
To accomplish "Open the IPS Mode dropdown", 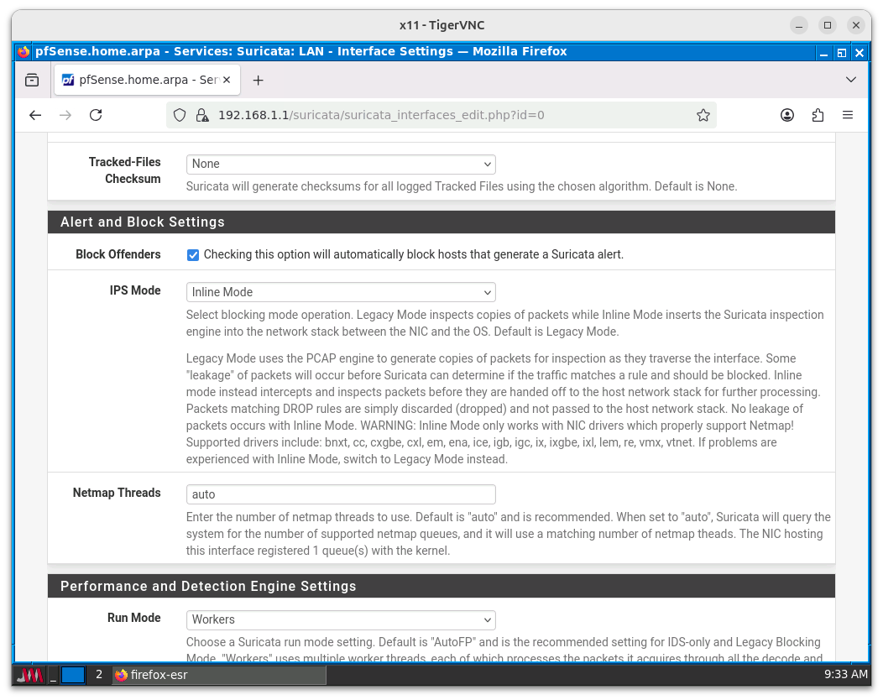I will [341, 292].
